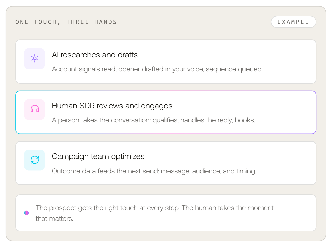This screenshot has width=332, height=248.
Task: Click the gradient dot beside the summary text
Action: pyautogui.click(x=26, y=213)
